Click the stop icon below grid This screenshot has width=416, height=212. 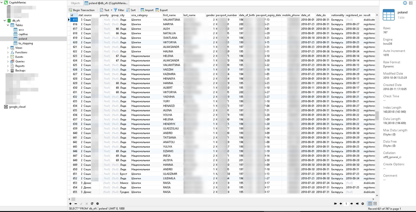97,204
